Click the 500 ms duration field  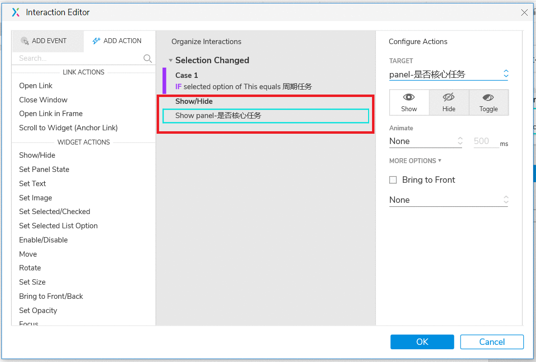coord(486,141)
